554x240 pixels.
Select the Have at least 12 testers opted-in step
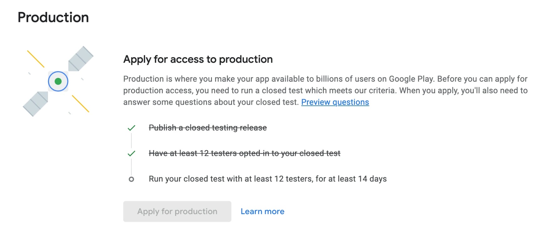click(x=244, y=153)
